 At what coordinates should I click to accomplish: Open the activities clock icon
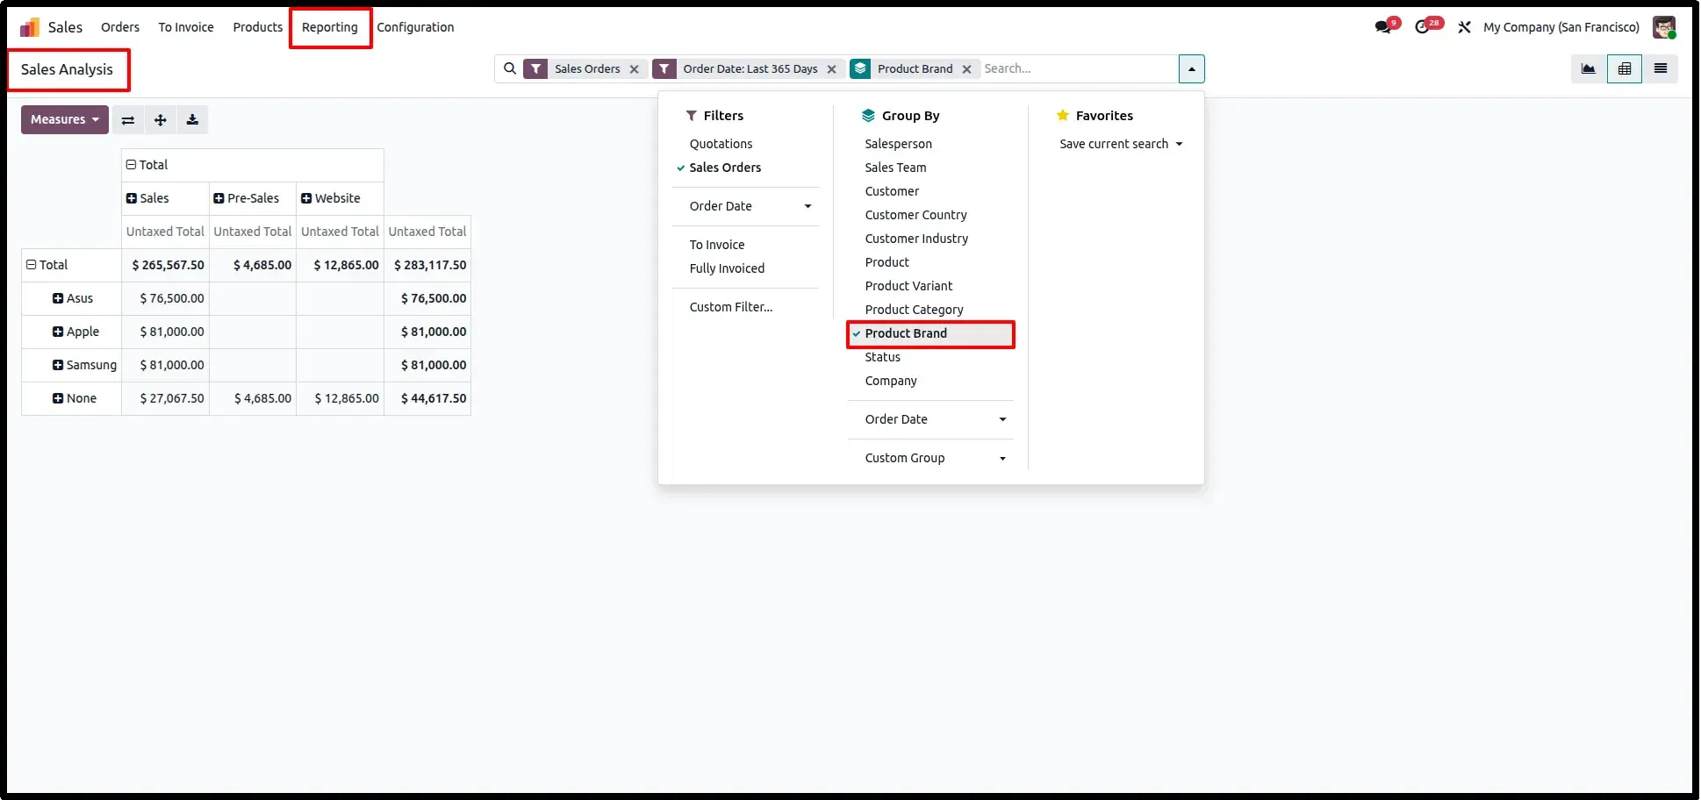click(1423, 27)
